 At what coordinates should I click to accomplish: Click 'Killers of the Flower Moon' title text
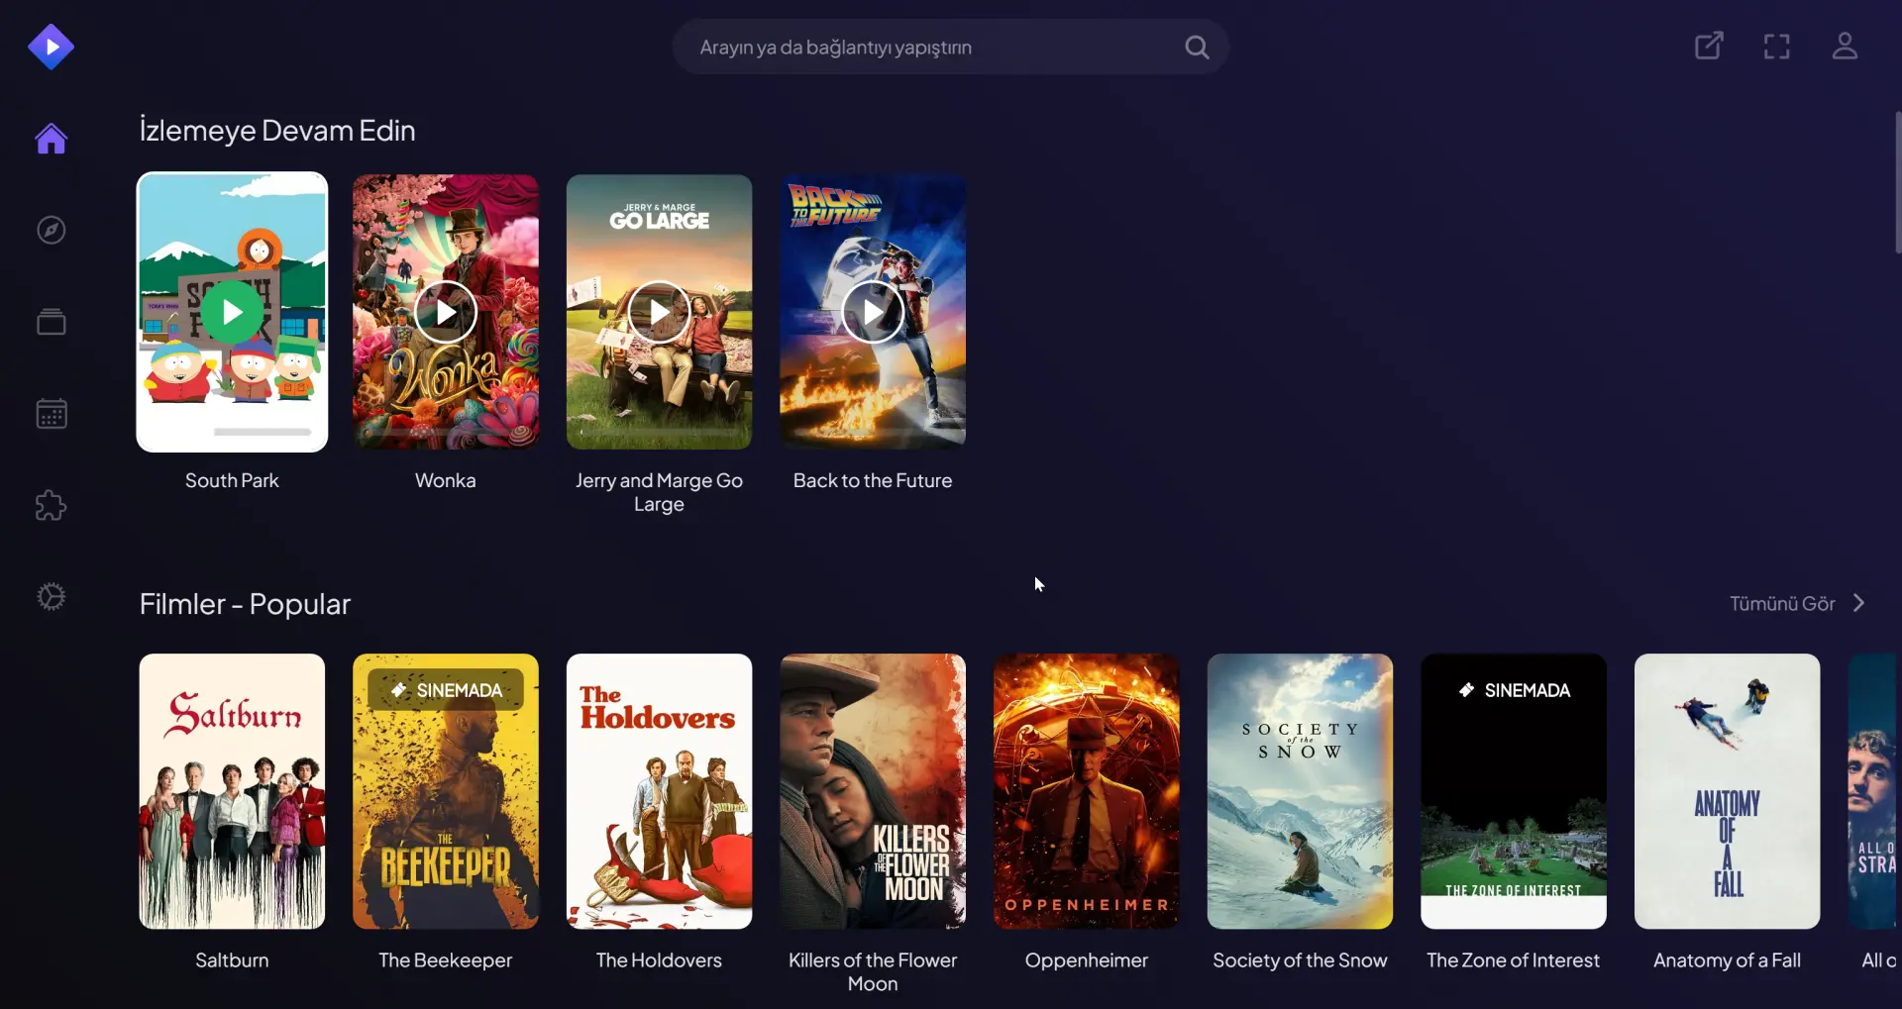coord(873,971)
